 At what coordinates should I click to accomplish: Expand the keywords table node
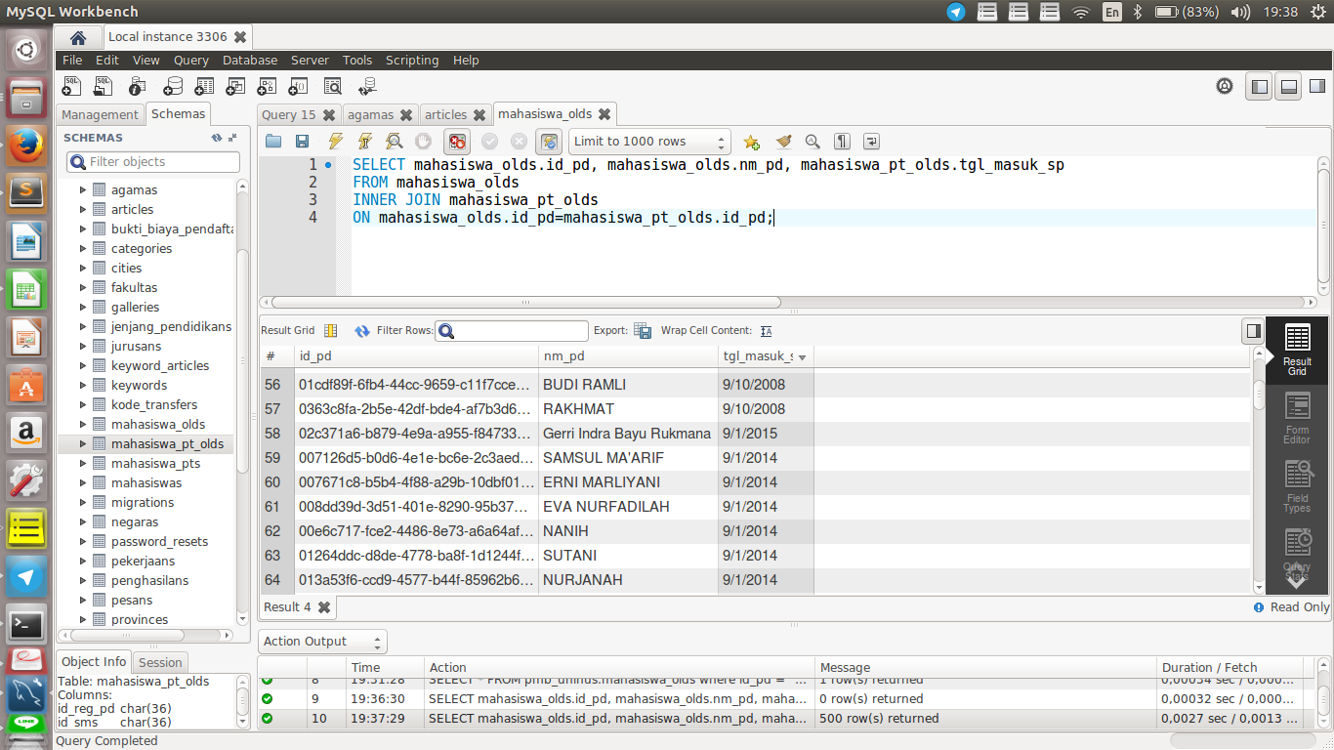[82, 386]
